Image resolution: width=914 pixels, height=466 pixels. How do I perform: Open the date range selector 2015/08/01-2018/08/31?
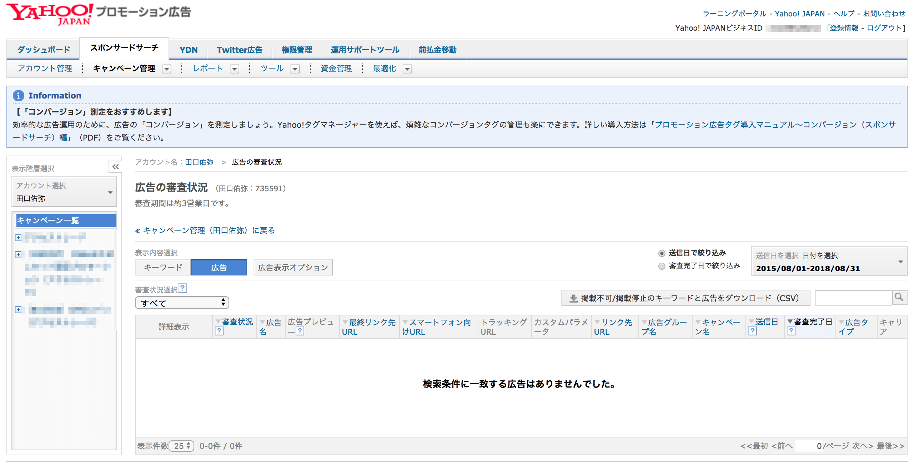(829, 262)
